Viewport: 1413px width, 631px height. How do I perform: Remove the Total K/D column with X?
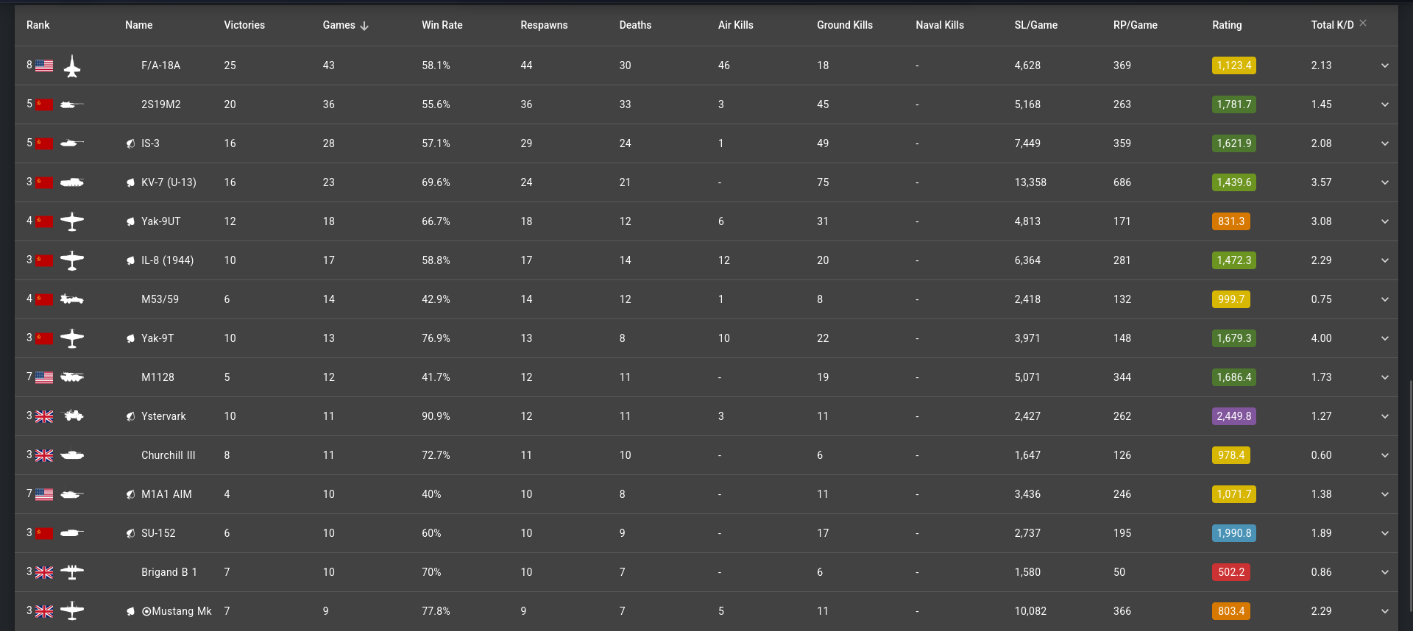click(1363, 23)
